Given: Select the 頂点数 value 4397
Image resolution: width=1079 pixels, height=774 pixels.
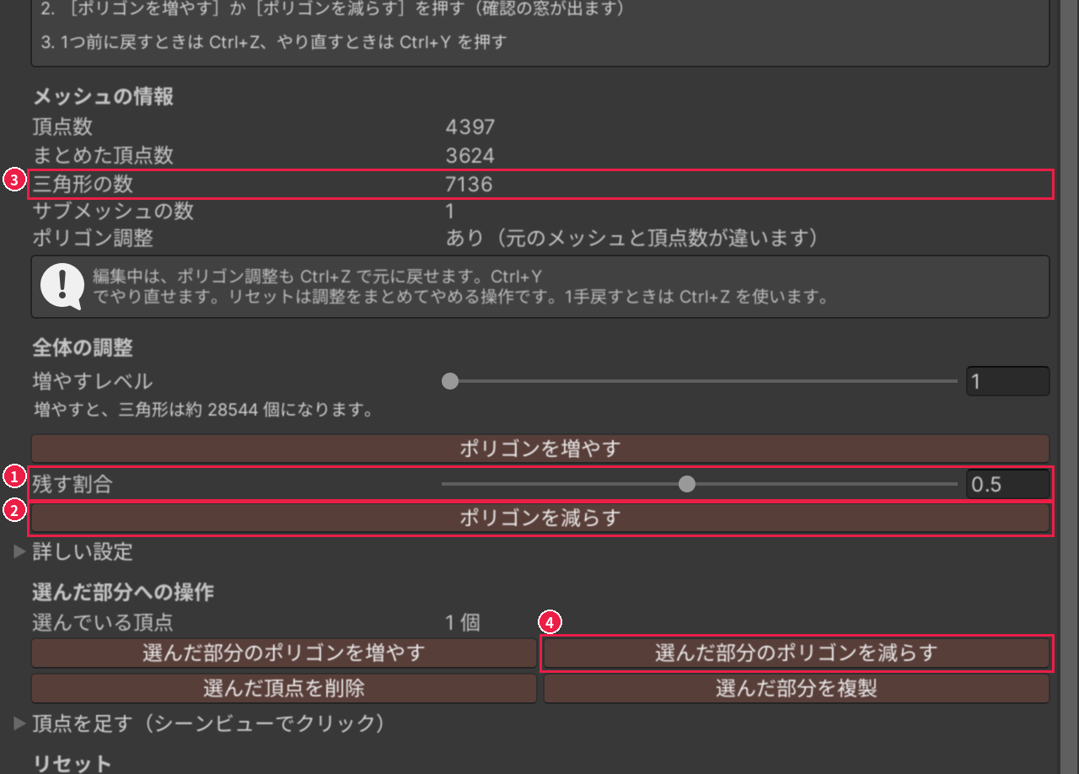Looking at the screenshot, I should point(470,127).
